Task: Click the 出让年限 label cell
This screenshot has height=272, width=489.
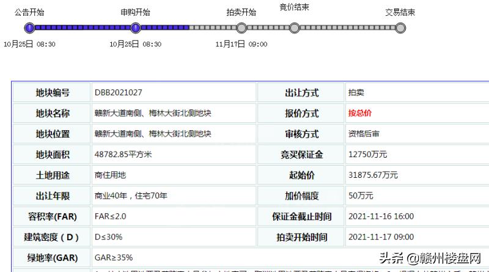Action: tap(52, 196)
